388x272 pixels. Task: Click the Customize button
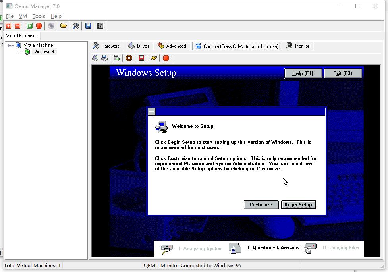pyautogui.click(x=261, y=204)
